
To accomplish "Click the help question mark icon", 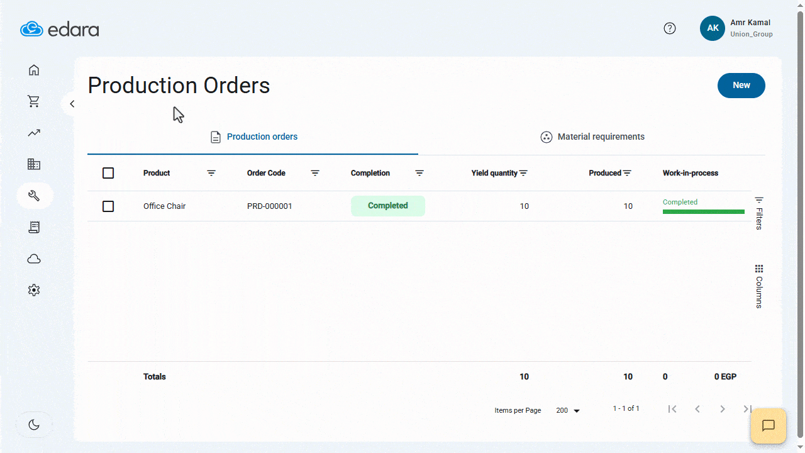I will pos(669,28).
